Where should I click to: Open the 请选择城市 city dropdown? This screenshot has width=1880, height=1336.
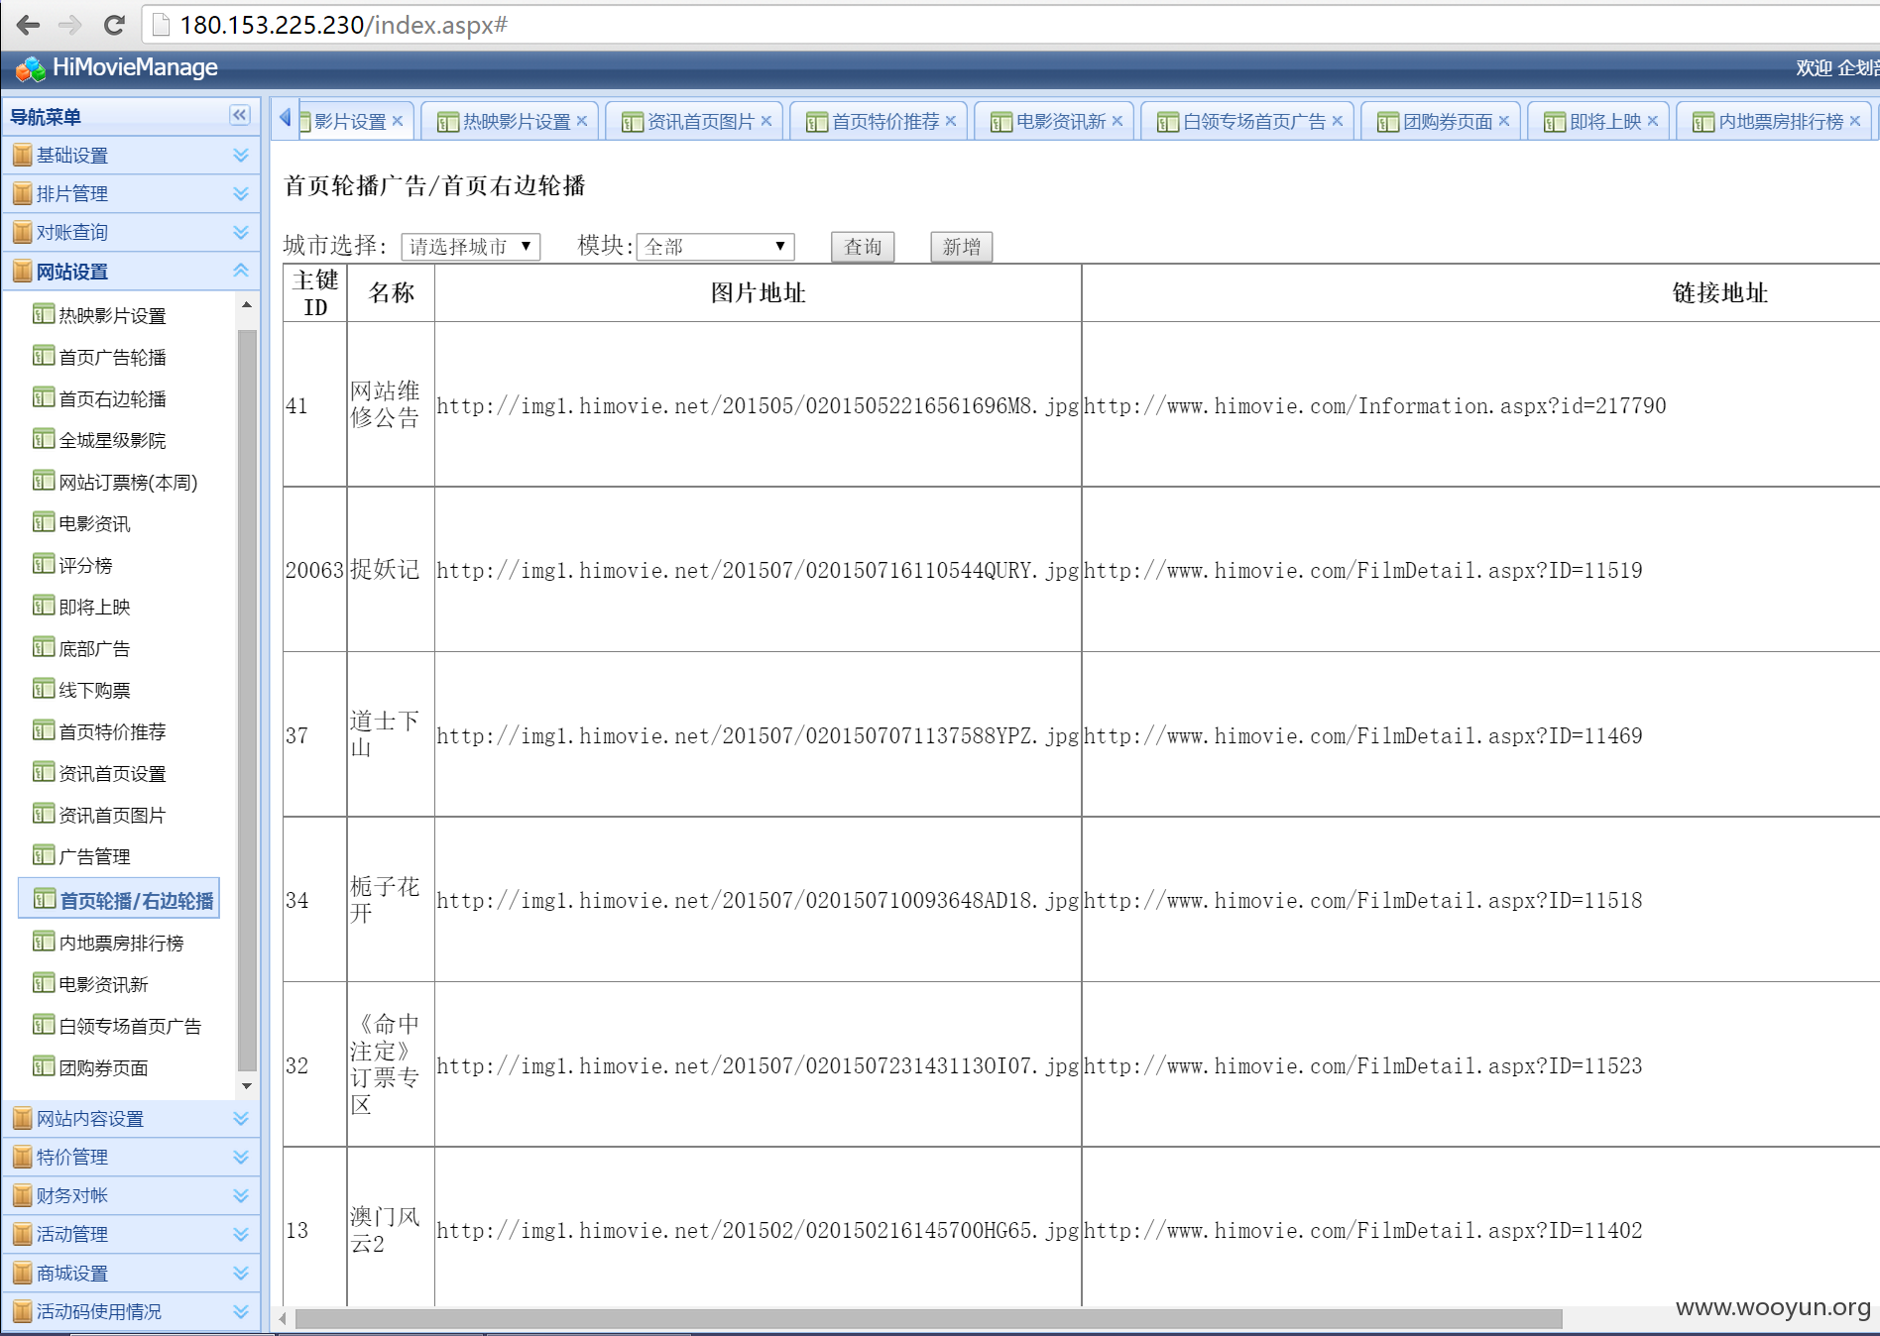tap(470, 247)
